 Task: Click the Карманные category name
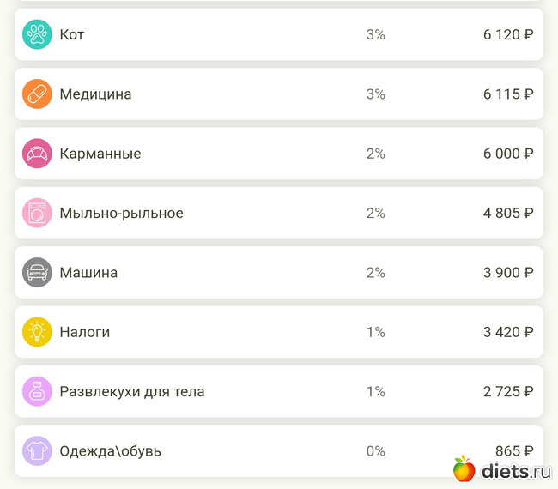tap(100, 154)
